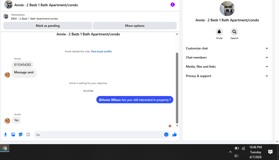Select the Message sent bubble
279x160 pixels.
point(24,73)
